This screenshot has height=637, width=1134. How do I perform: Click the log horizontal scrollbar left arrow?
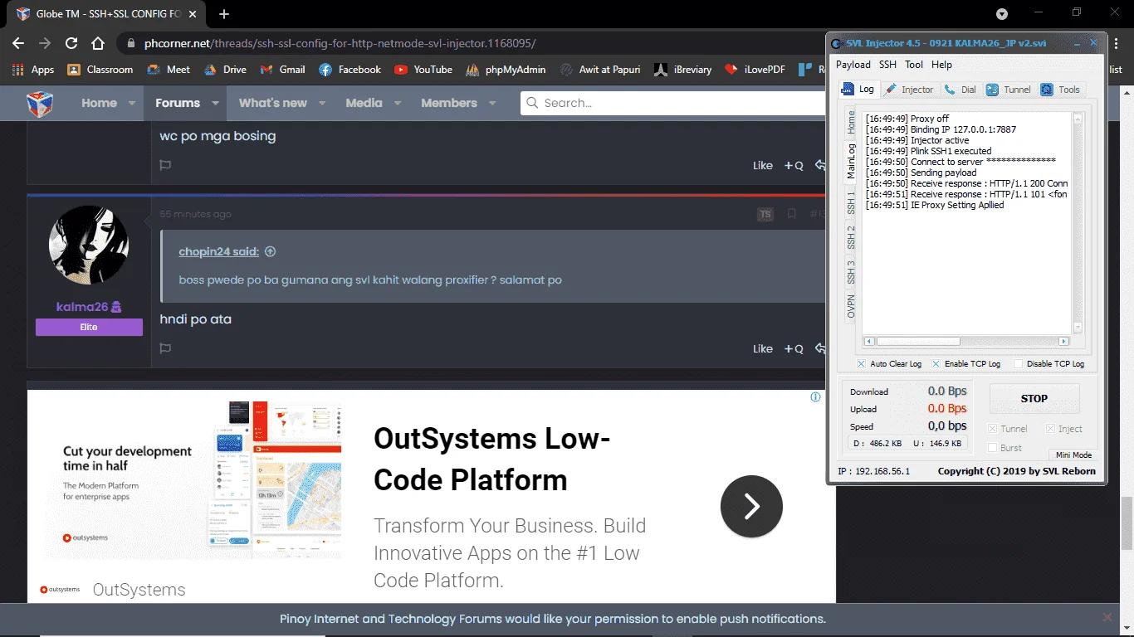point(870,341)
